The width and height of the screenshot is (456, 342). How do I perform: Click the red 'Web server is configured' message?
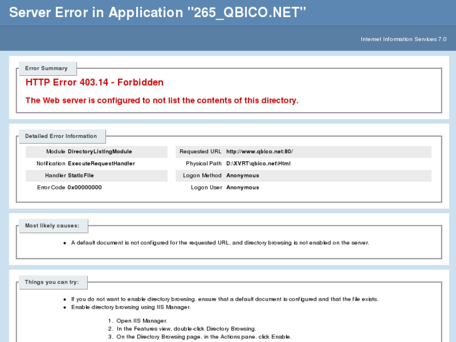pos(162,100)
